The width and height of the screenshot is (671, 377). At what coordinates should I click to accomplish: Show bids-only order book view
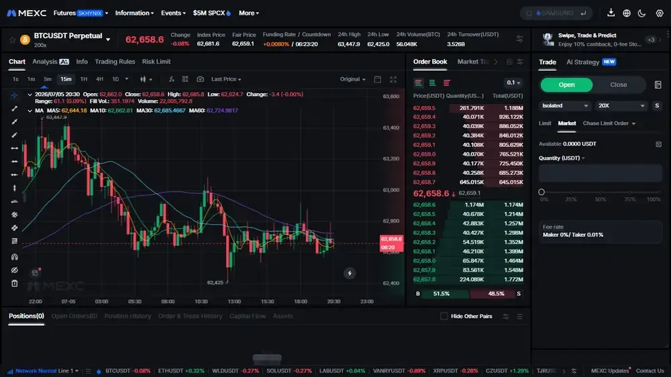(x=432, y=83)
